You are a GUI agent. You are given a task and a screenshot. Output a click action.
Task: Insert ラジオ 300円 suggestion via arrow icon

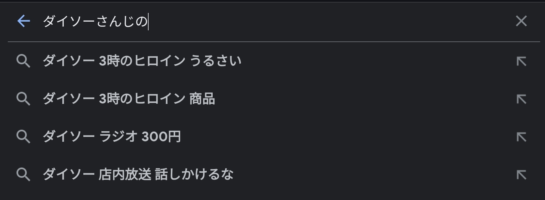(521, 137)
